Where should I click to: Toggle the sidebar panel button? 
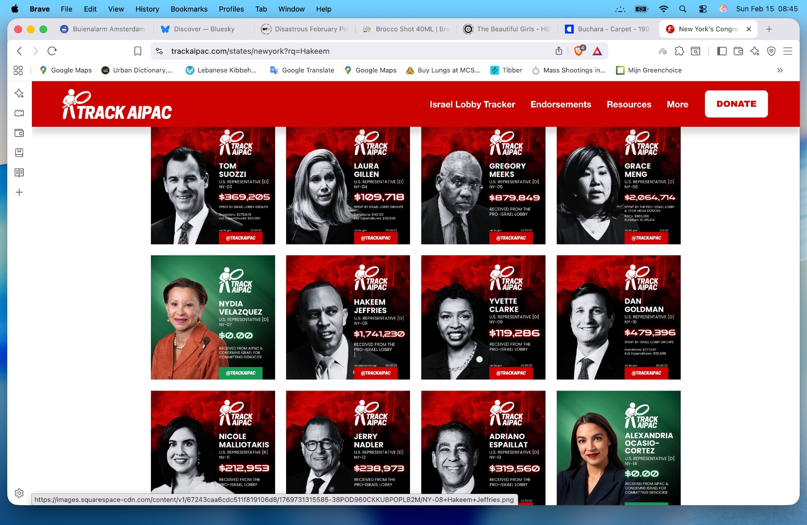coord(721,51)
